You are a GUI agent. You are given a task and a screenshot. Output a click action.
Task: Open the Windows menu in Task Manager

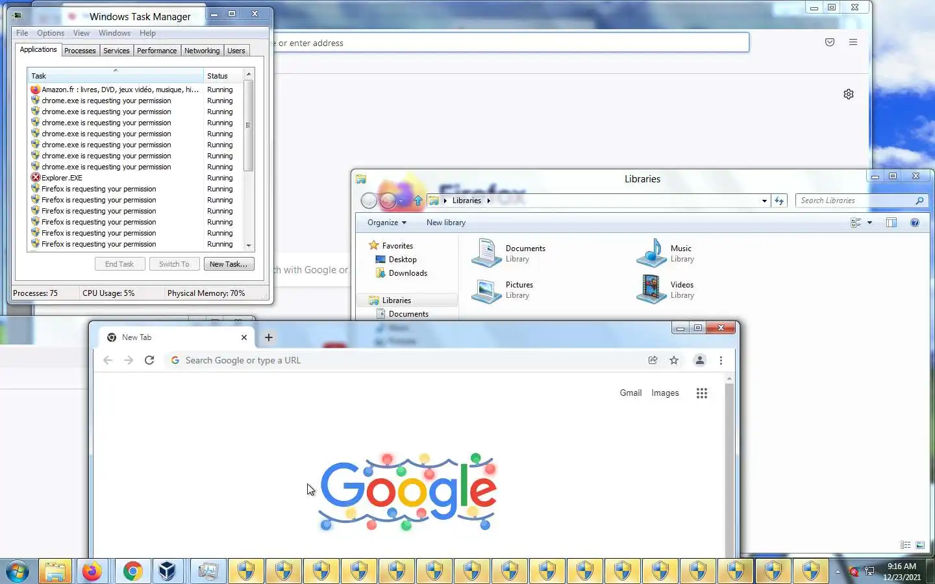click(x=114, y=33)
